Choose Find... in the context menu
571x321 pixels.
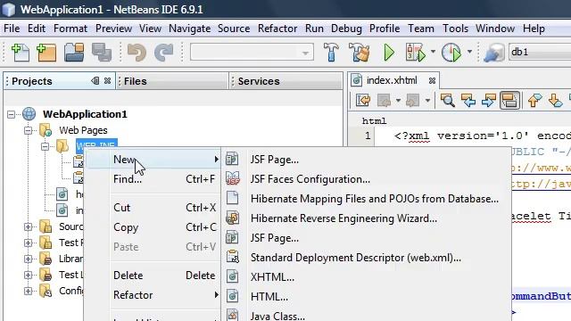[x=153, y=179]
